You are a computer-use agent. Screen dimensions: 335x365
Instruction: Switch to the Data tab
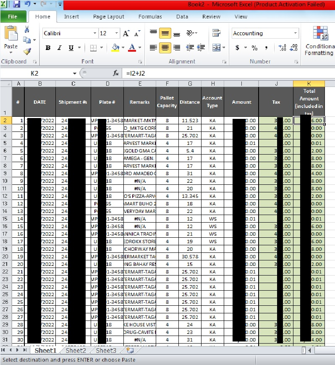[x=182, y=16]
